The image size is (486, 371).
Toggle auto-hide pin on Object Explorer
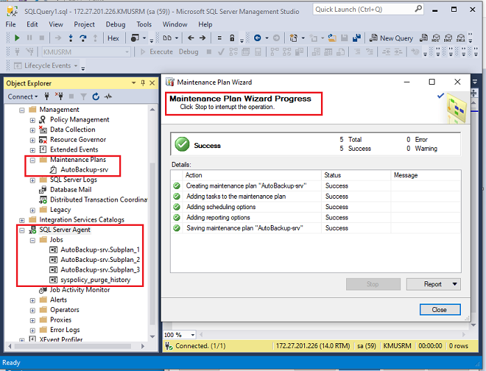(143, 83)
